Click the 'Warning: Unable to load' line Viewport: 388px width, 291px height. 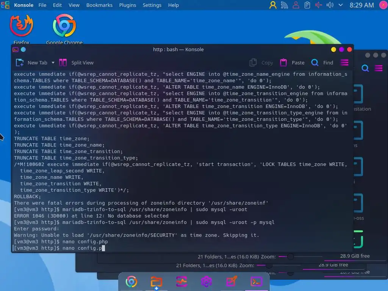[x=136, y=235]
